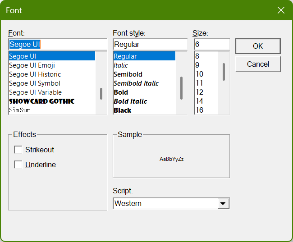Choose Black font style
The height and width of the screenshot is (242, 293).
144,110
